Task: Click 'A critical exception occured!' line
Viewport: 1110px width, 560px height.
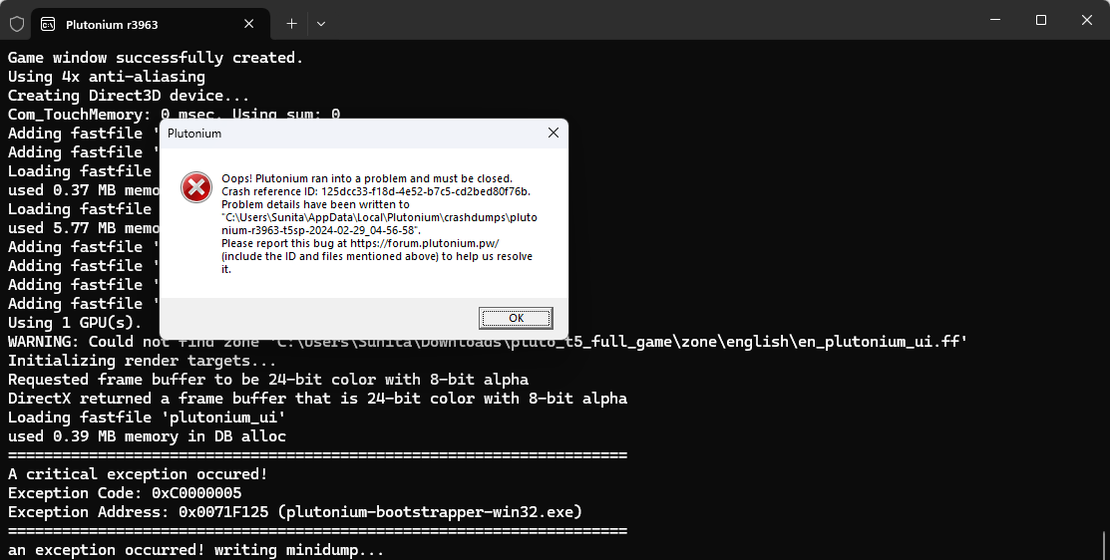Action: pos(138,473)
